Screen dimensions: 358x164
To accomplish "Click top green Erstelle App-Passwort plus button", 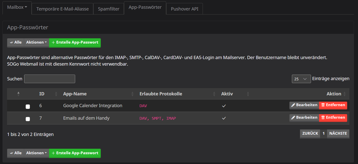I will coord(75,43).
